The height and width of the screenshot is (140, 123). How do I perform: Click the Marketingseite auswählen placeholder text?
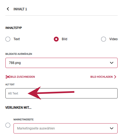click(x=36, y=128)
